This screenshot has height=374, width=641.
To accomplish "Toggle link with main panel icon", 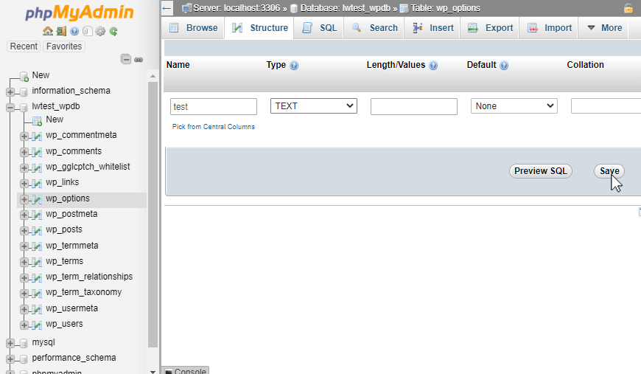I will coord(139,60).
